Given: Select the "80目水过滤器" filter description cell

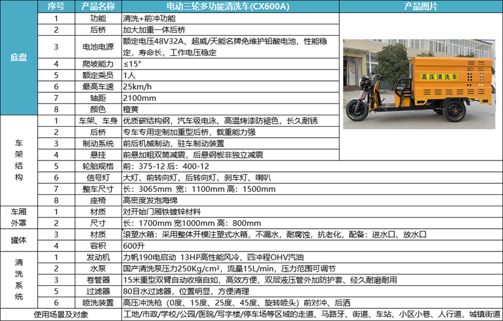Looking at the screenshot, I should (x=229, y=291).
